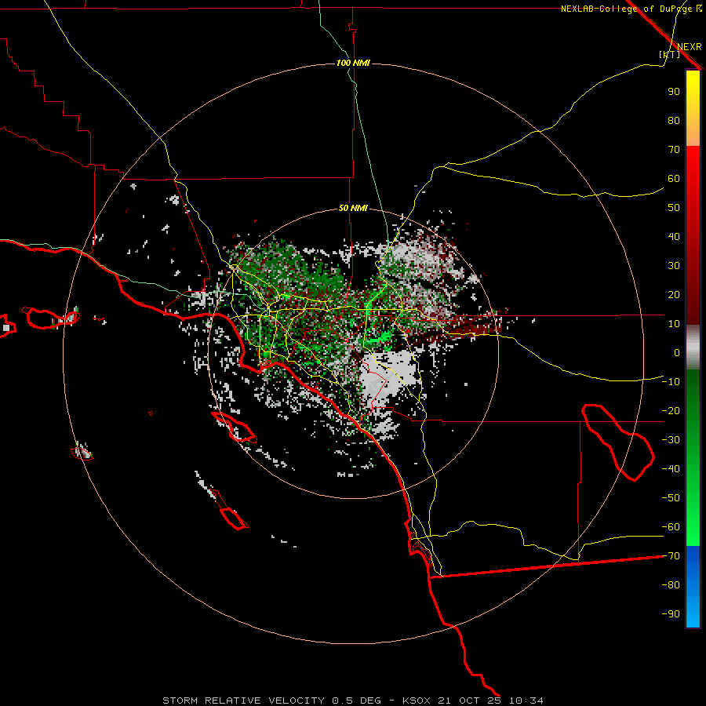
Task: Click the 20 value on the velocity scale
Action: pos(674,294)
